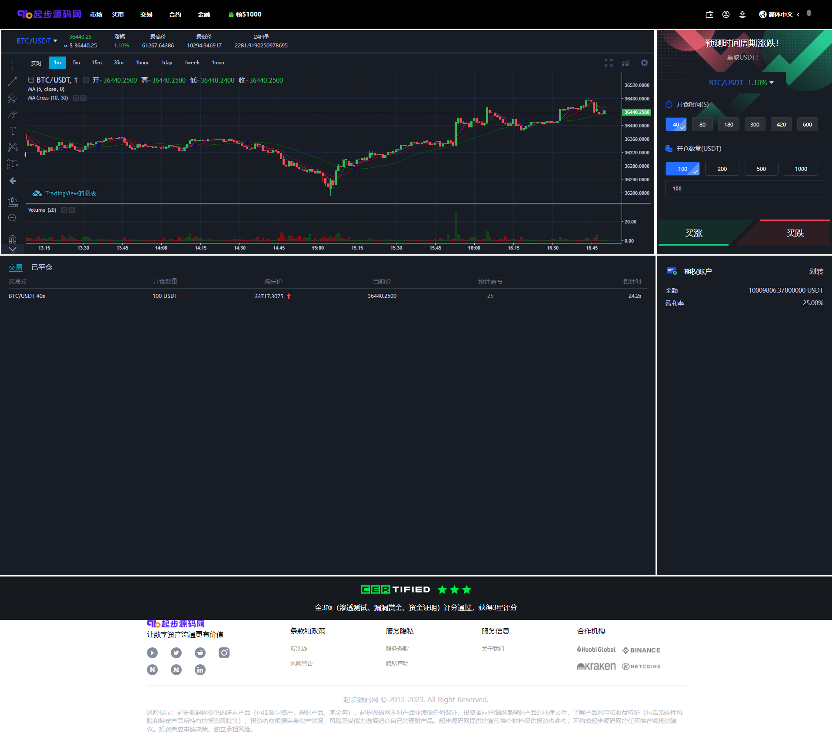Screen dimensions: 832x733
Task: Choose 1000 USDT position amount
Action: [801, 169]
